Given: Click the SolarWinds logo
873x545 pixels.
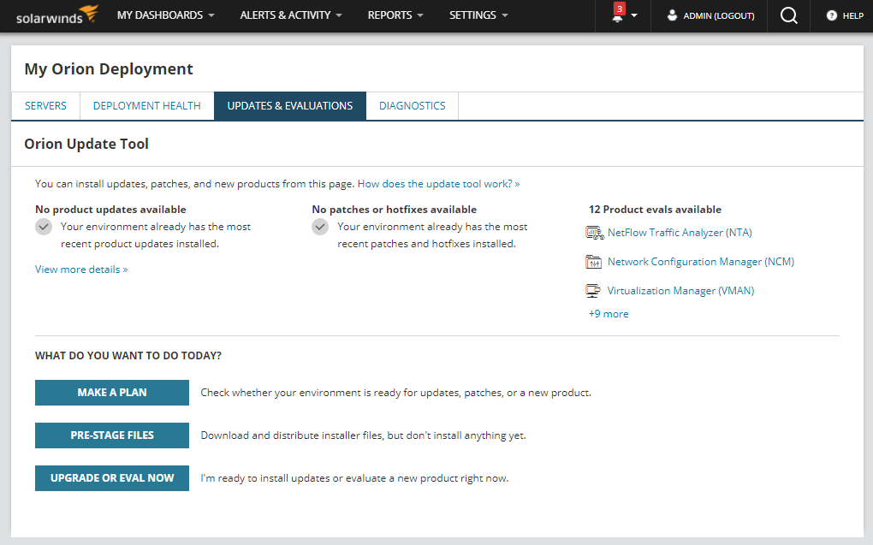Looking at the screenshot, I should 57,15.
